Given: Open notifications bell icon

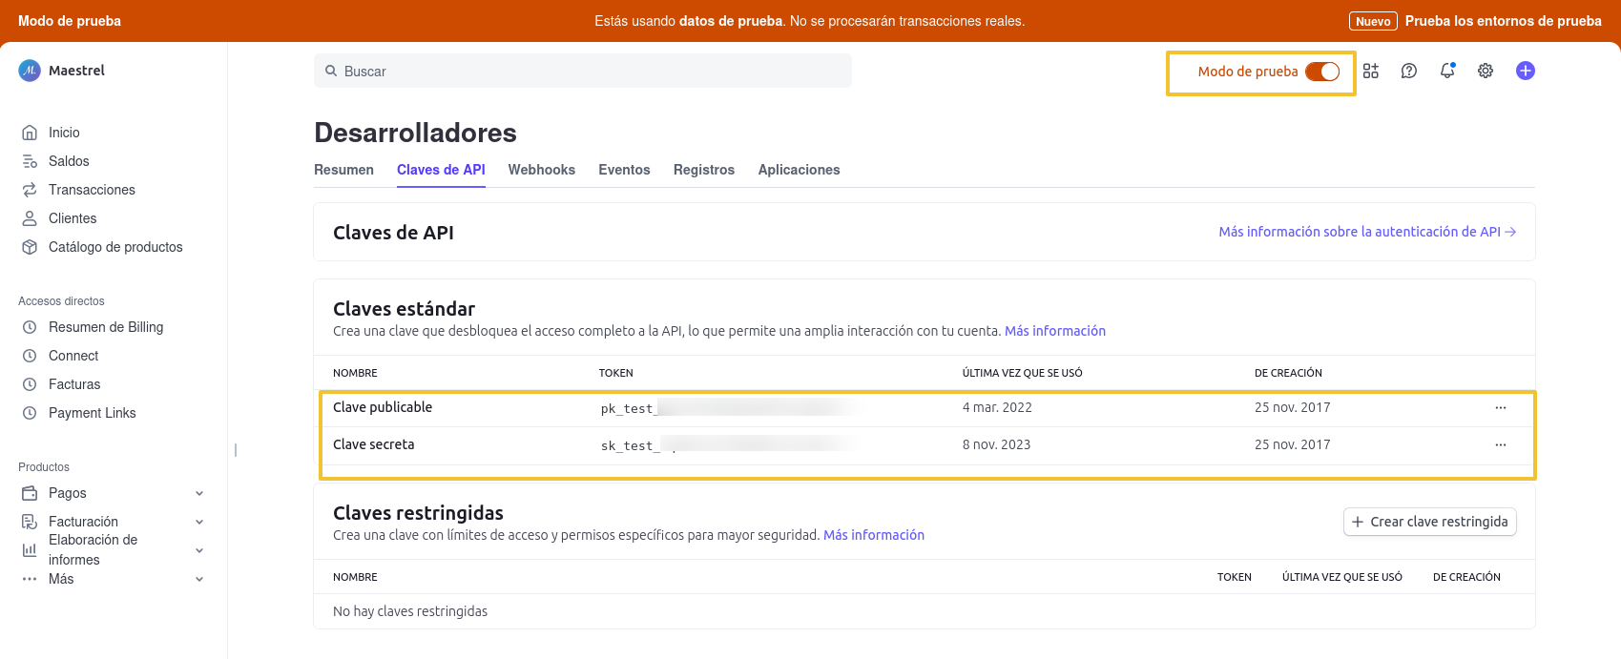Looking at the screenshot, I should (x=1447, y=71).
